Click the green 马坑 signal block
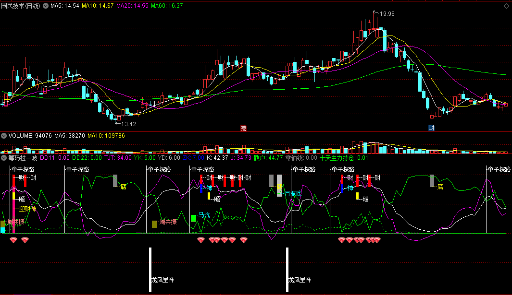The image size is (512, 295). tap(193, 218)
